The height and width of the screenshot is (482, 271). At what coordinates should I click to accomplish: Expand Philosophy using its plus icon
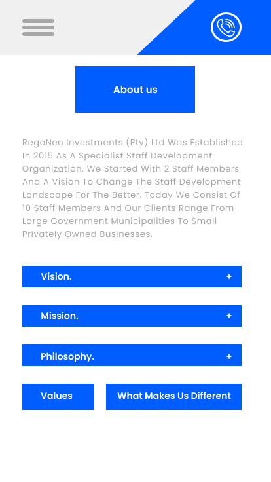(229, 356)
